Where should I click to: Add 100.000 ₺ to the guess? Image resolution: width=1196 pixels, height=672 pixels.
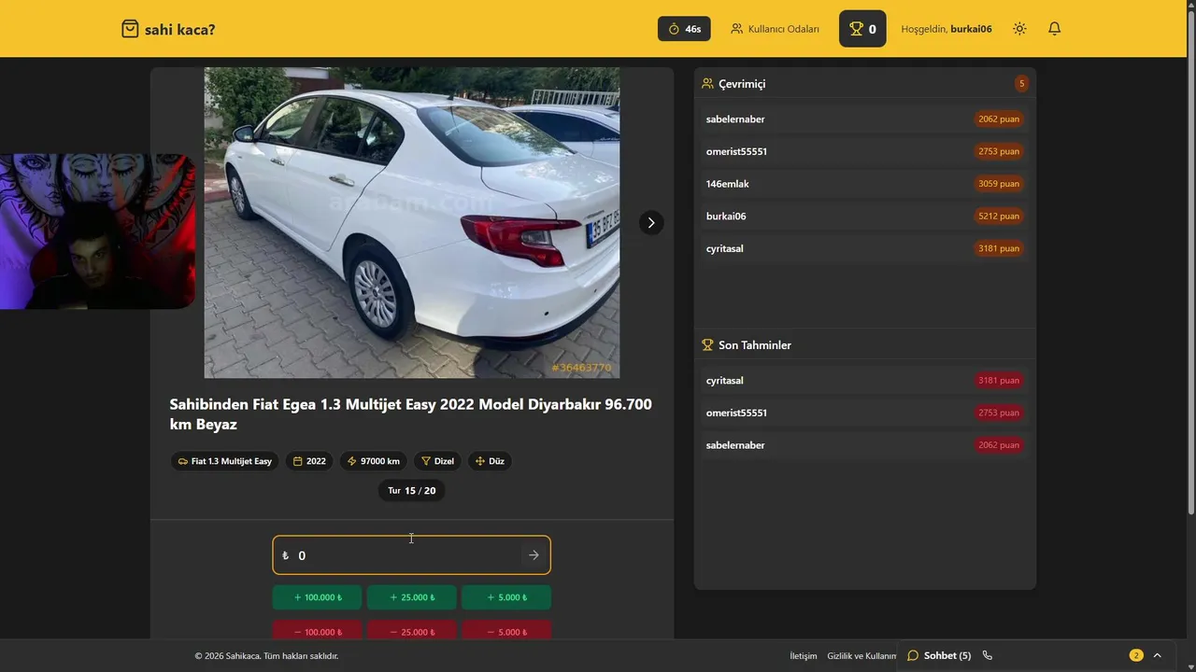click(x=317, y=597)
